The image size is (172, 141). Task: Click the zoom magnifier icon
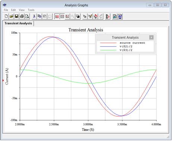coord(73,16)
